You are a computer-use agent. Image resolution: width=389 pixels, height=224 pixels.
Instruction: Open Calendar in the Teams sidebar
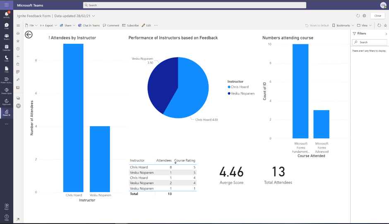[7, 48]
